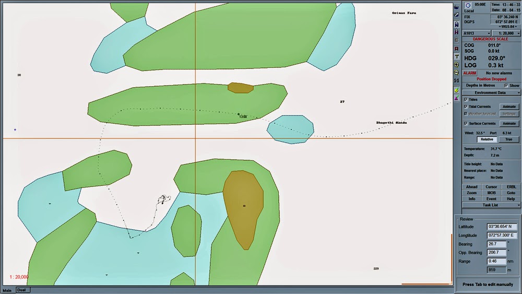Select the Course-up orientation icon
The width and height of the screenshot is (522, 294).
tap(456, 40)
